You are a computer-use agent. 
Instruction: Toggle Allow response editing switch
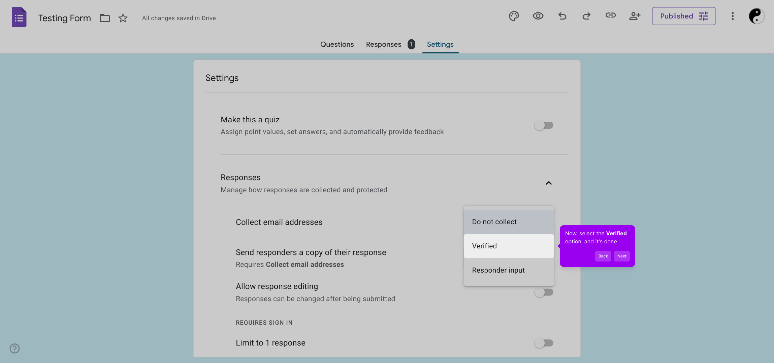click(544, 292)
